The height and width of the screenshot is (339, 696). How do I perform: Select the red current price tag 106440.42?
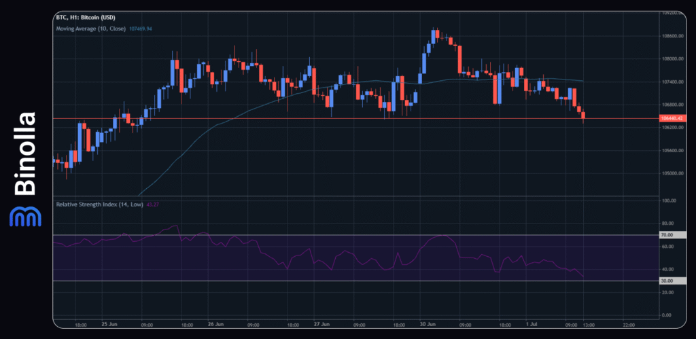pos(673,119)
